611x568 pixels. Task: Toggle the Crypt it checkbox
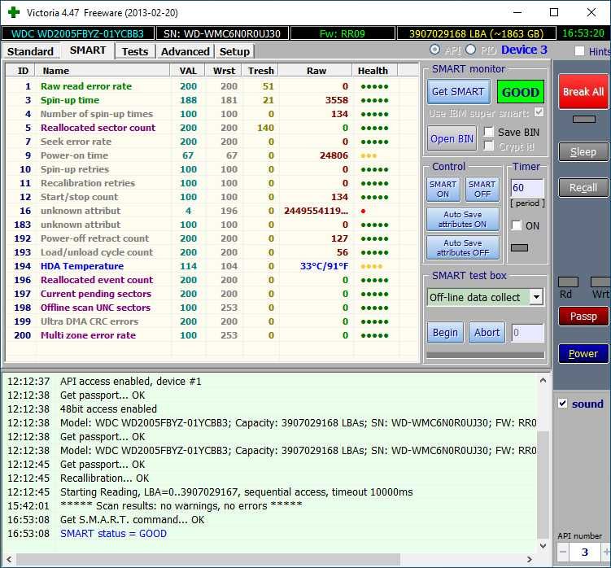click(x=489, y=146)
